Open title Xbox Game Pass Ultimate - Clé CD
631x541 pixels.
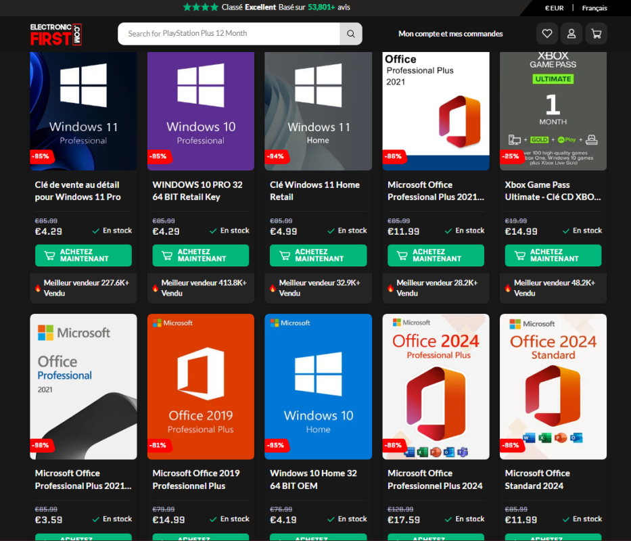pos(553,191)
